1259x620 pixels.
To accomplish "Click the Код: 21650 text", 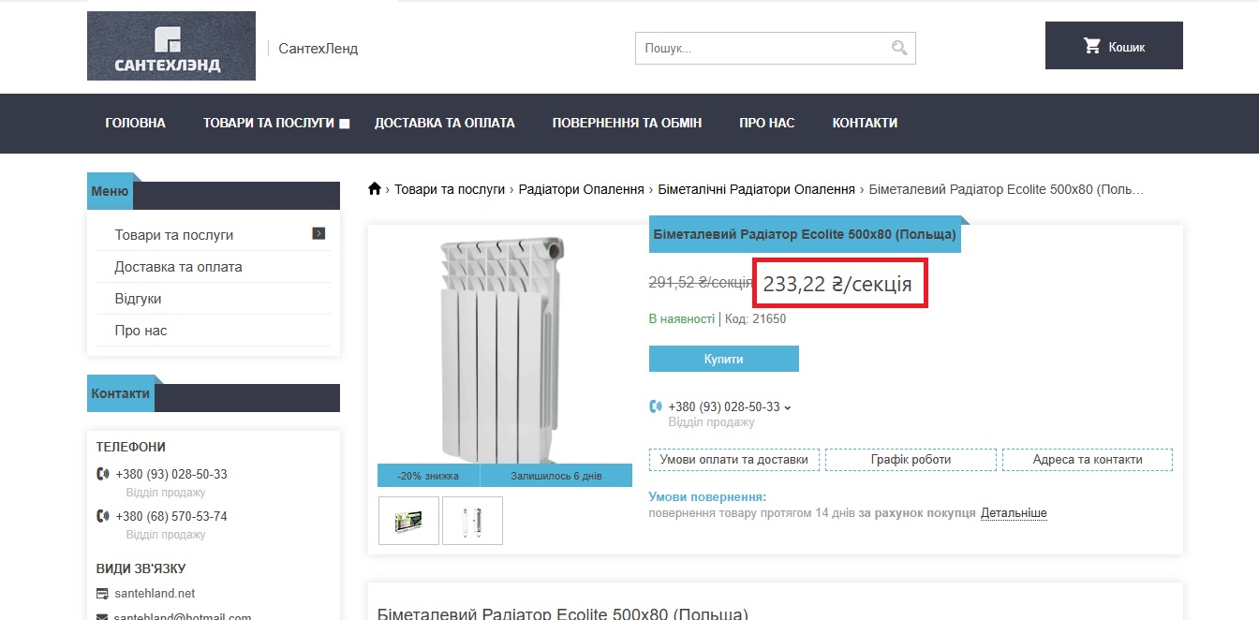I will [755, 318].
